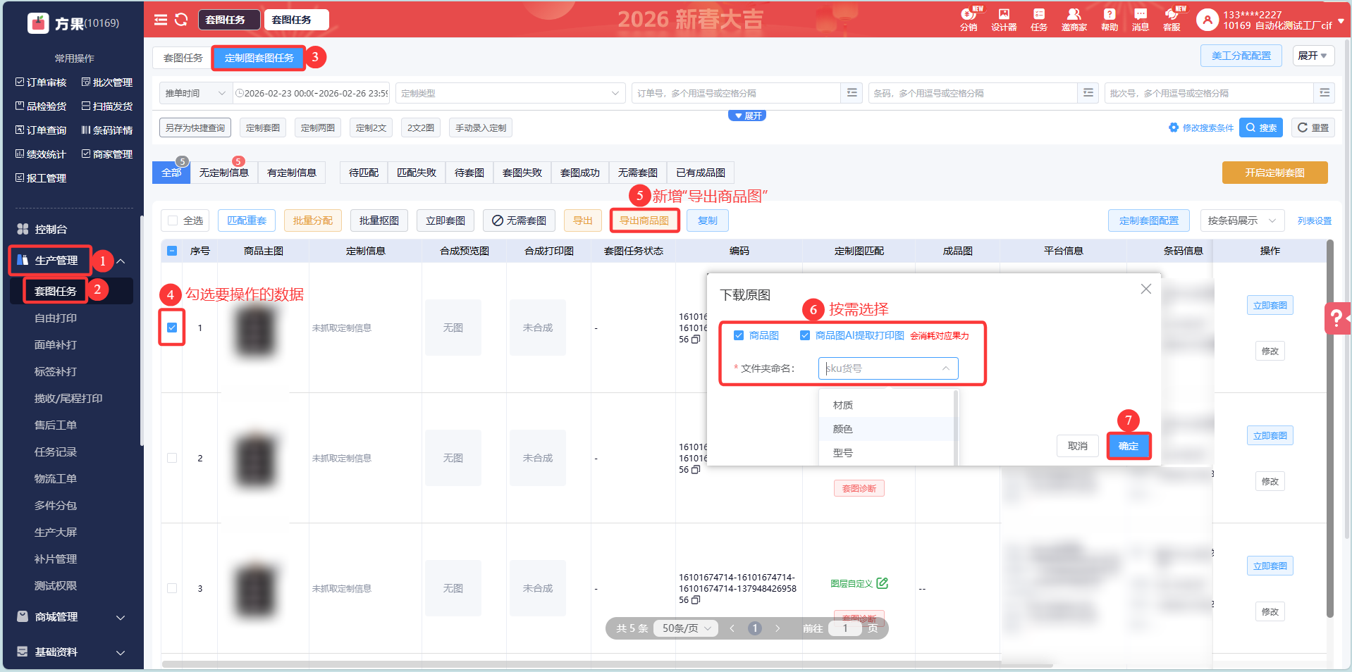The height and width of the screenshot is (672, 1352).
Task: Click the table's vertical scrollbar
Action: click(1330, 430)
